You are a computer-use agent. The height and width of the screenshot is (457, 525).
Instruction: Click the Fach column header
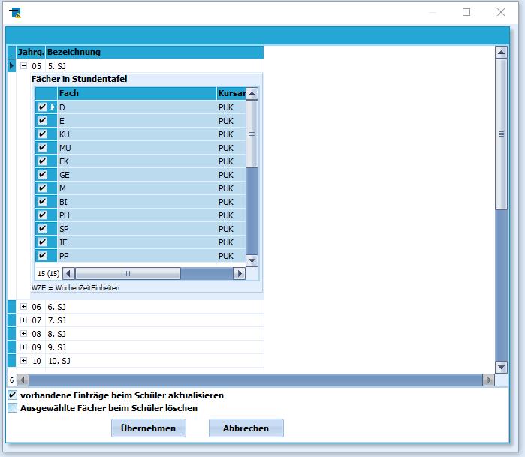tap(137, 93)
